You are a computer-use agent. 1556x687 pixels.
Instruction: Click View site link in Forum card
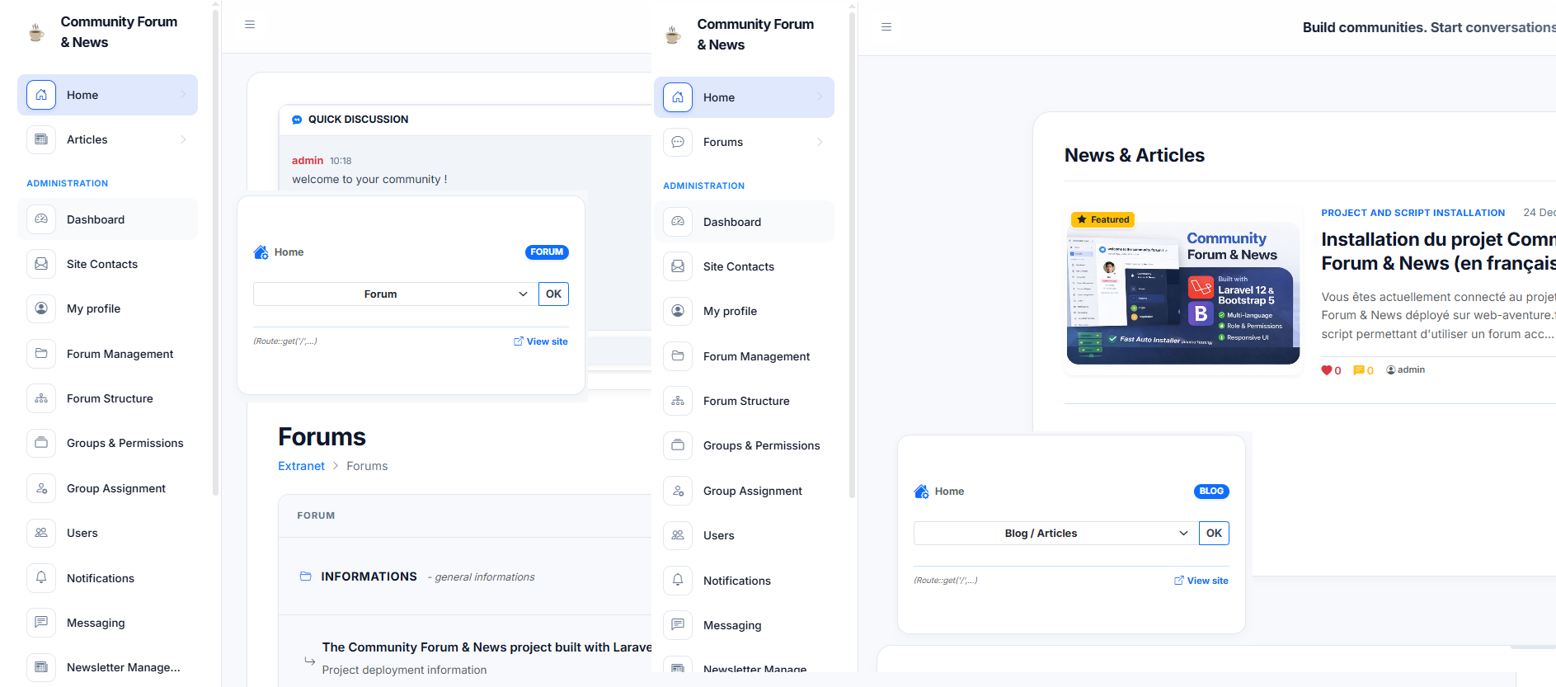541,341
